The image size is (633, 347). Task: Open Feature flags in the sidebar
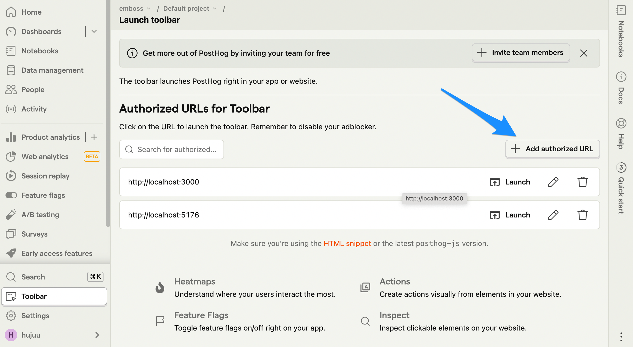click(43, 195)
